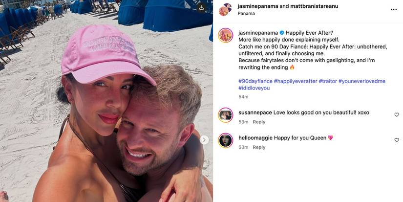Open the jasminepanama profile link in the header
Screen dimensions: 403x202
click(x=258, y=6)
